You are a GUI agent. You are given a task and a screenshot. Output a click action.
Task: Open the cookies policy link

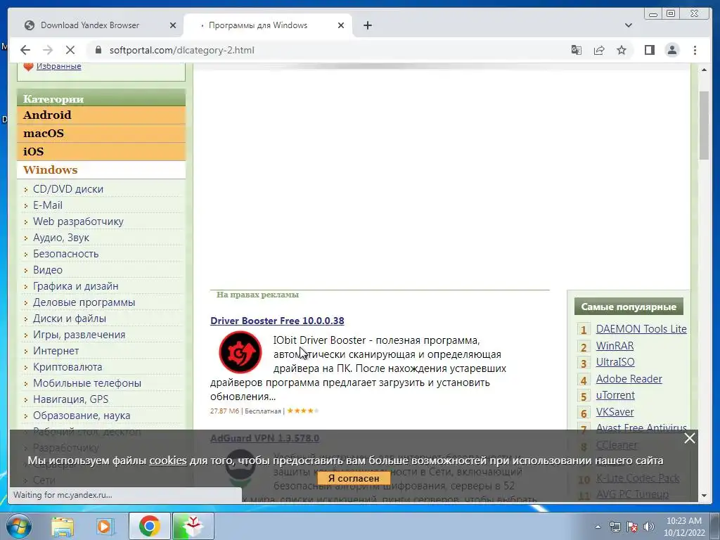coord(168,460)
